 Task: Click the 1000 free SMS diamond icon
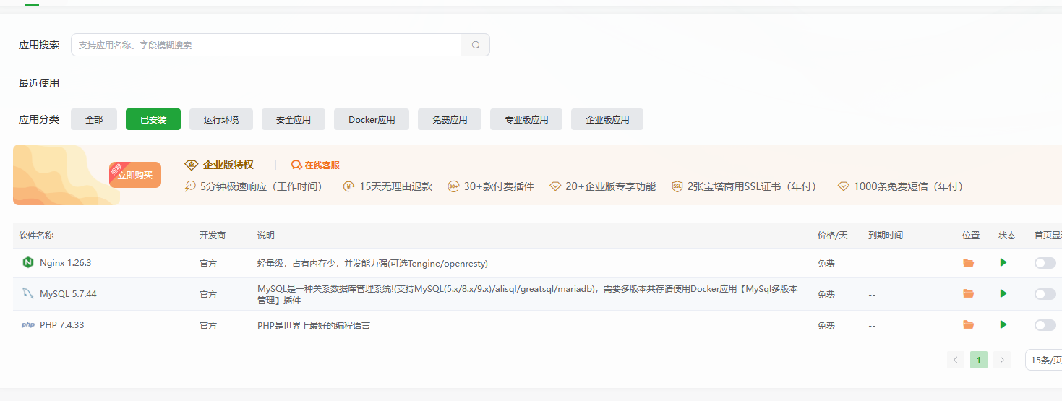coord(843,186)
